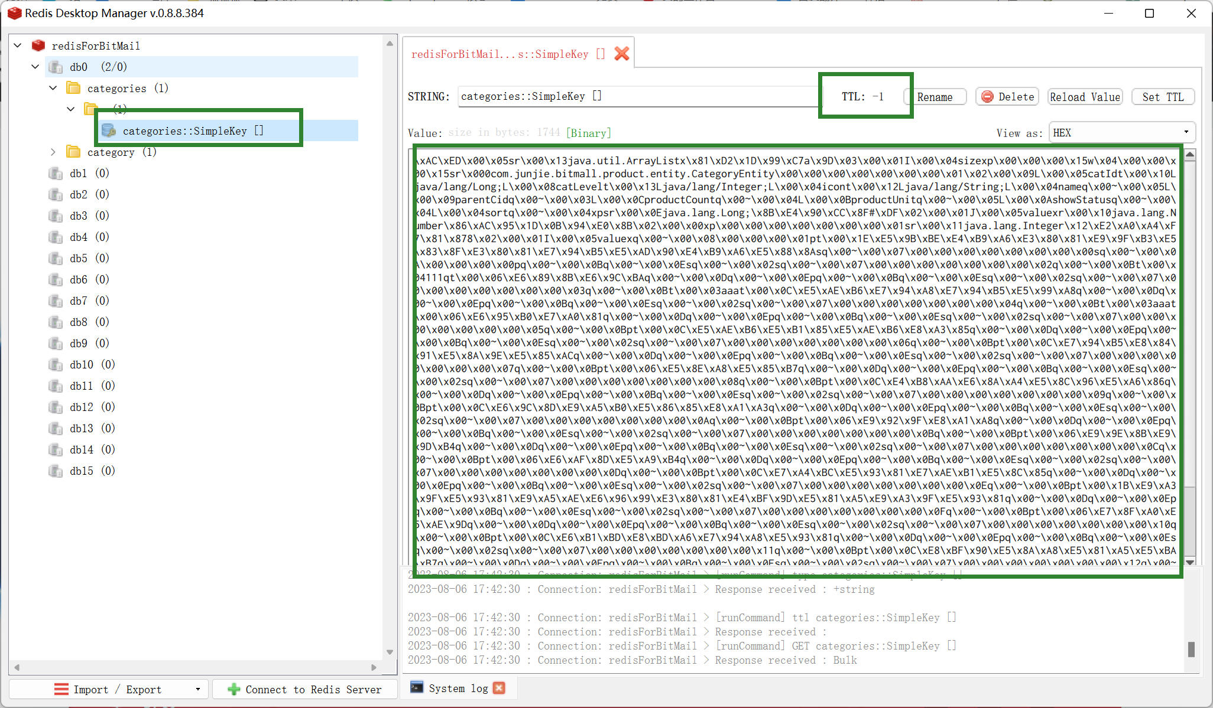Image resolution: width=1213 pixels, height=708 pixels.
Task: Click the Import / Export button
Action: tap(109, 689)
